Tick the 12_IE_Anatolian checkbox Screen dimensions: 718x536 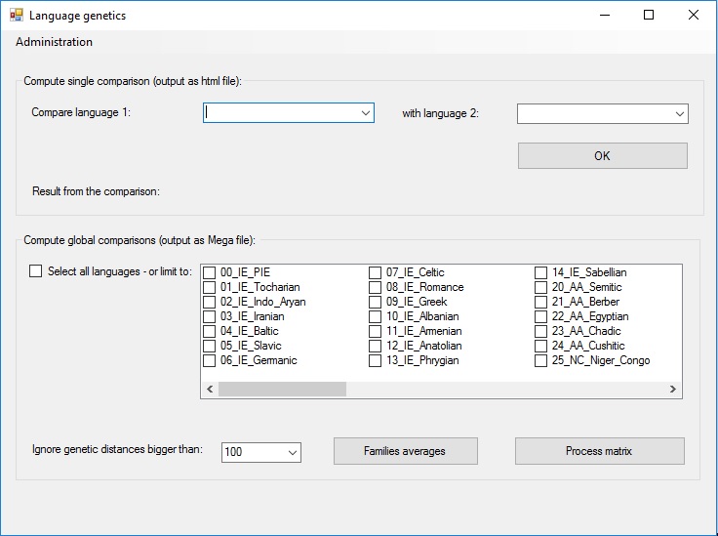click(375, 346)
